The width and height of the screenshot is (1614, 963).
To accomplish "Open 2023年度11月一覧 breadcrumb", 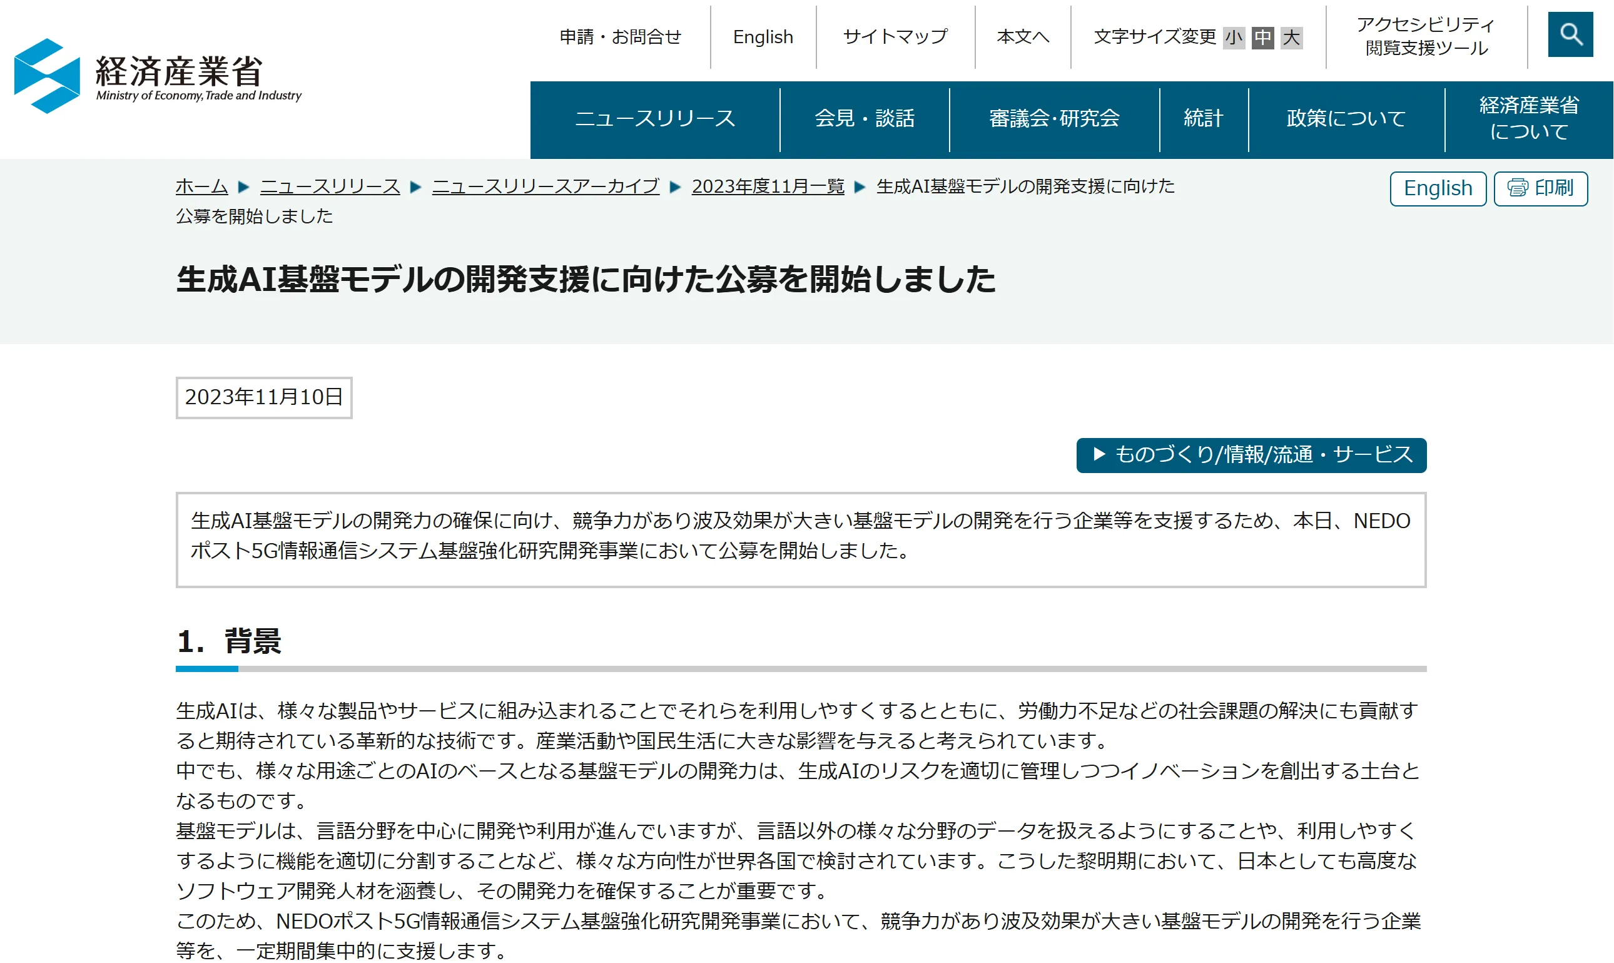I will pyautogui.click(x=768, y=187).
